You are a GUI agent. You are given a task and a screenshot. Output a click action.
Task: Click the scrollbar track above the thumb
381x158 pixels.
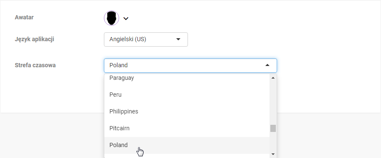273,103
